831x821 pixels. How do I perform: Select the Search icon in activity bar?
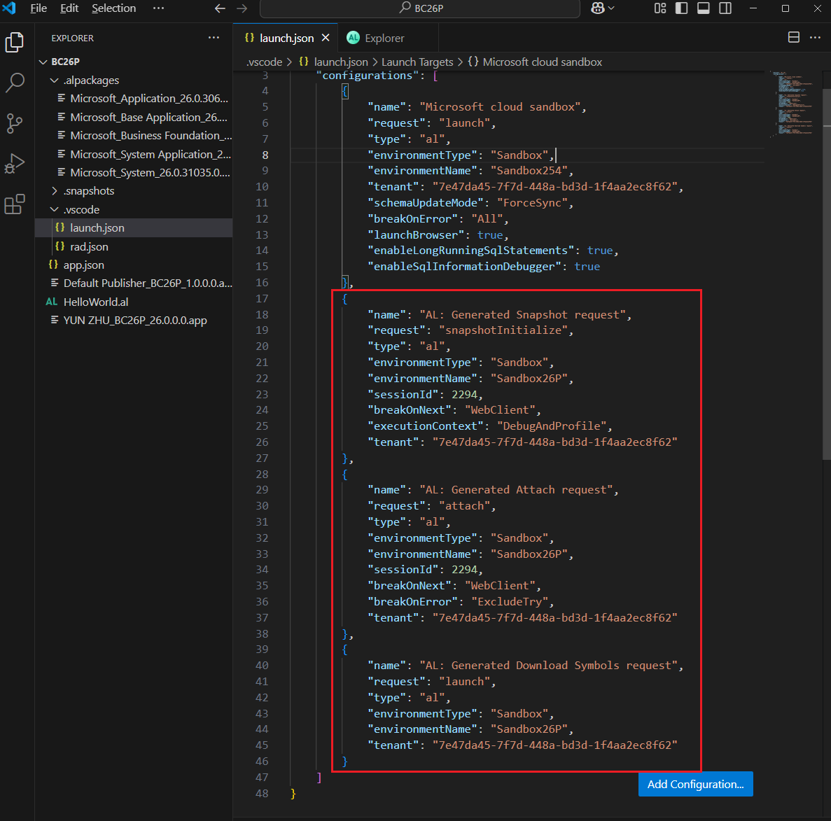[15, 83]
